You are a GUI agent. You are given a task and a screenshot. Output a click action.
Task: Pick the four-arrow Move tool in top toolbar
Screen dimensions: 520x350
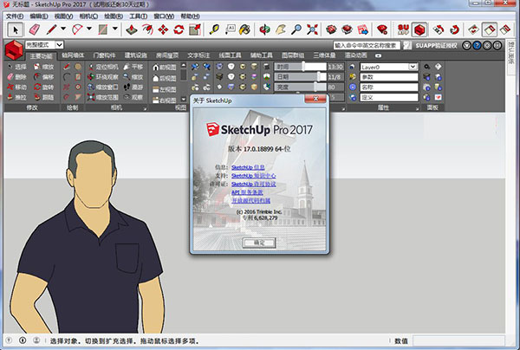pos(163,29)
